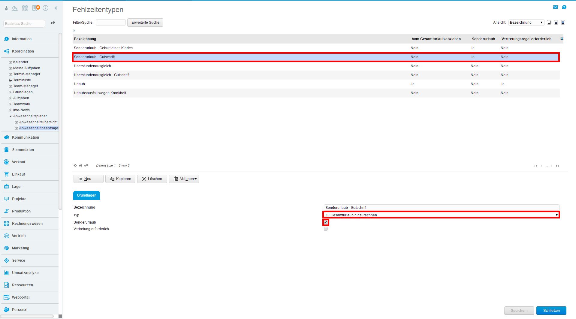
Task: Open the Produktion module menu
Action: [x=30, y=211]
